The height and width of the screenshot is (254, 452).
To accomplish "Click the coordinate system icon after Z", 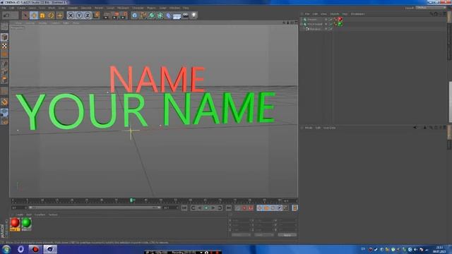I will tap(97, 15).
